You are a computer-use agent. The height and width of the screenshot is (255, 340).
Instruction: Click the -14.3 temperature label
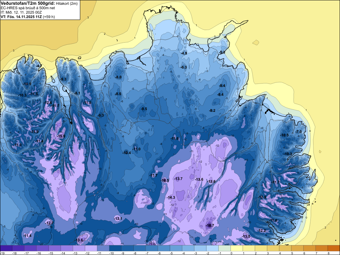click(x=171, y=197)
